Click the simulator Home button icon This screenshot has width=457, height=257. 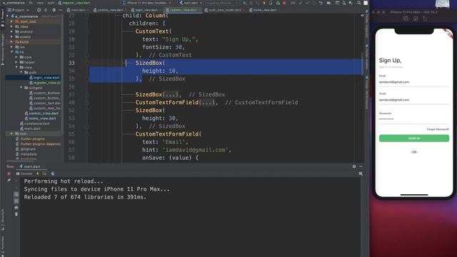416,19
